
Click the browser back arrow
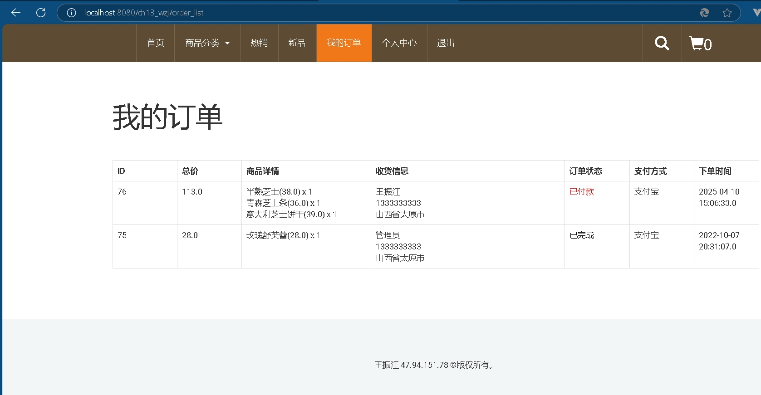pos(16,13)
